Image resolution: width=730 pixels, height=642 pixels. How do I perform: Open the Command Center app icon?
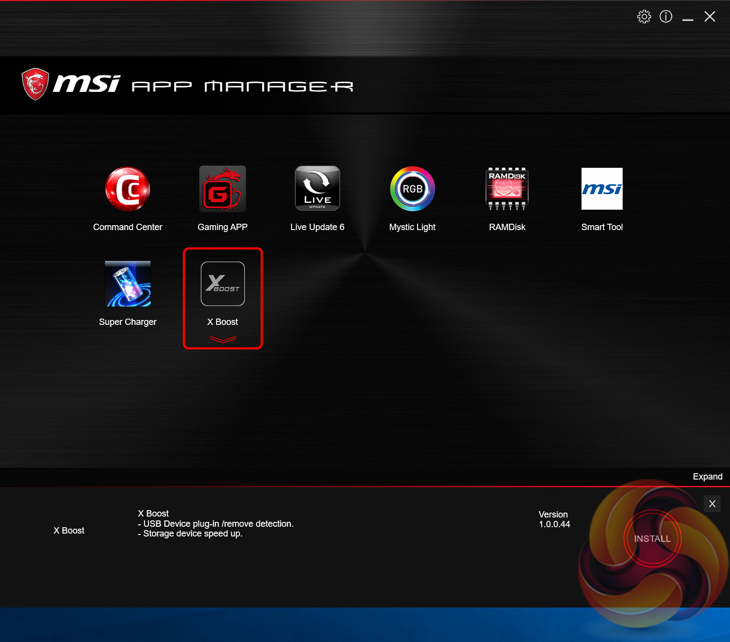pos(128,189)
